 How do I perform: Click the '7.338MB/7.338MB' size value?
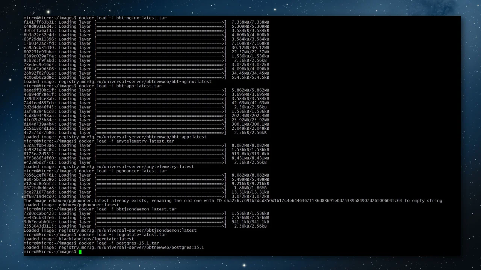(250, 22)
